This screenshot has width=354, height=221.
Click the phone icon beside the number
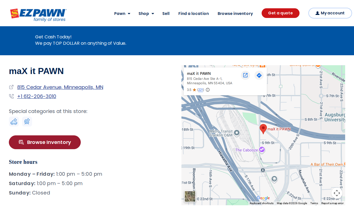(x=11, y=96)
